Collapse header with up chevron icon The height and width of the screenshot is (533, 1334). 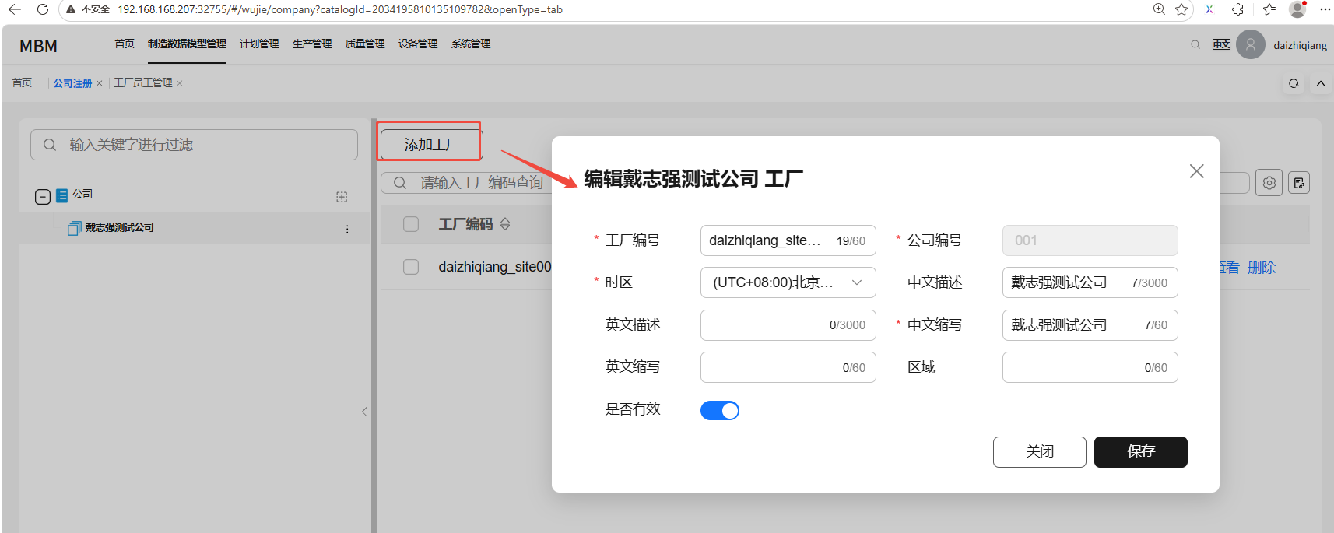[1321, 83]
